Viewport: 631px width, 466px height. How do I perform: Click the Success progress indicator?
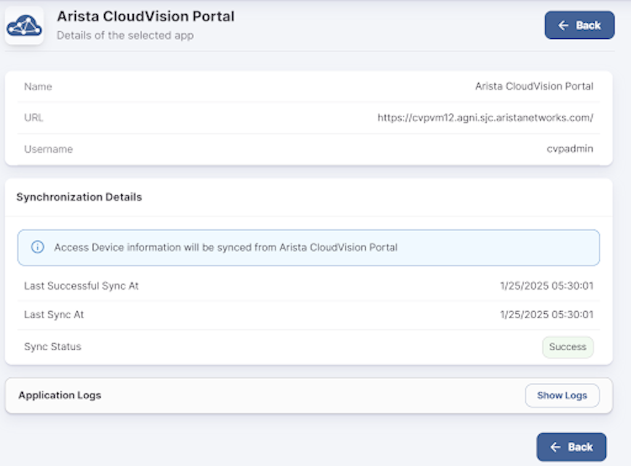tap(568, 346)
